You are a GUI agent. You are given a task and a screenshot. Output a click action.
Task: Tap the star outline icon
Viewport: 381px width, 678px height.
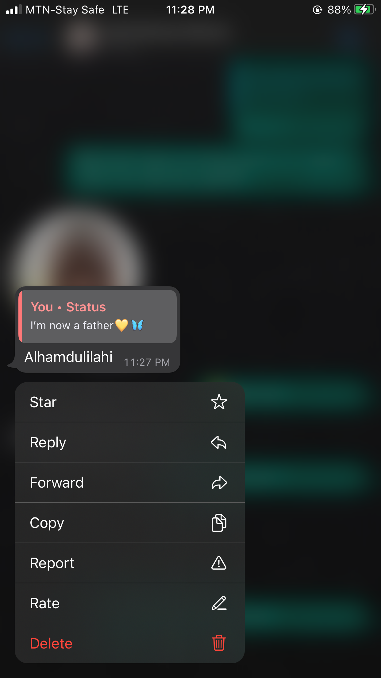point(219,402)
